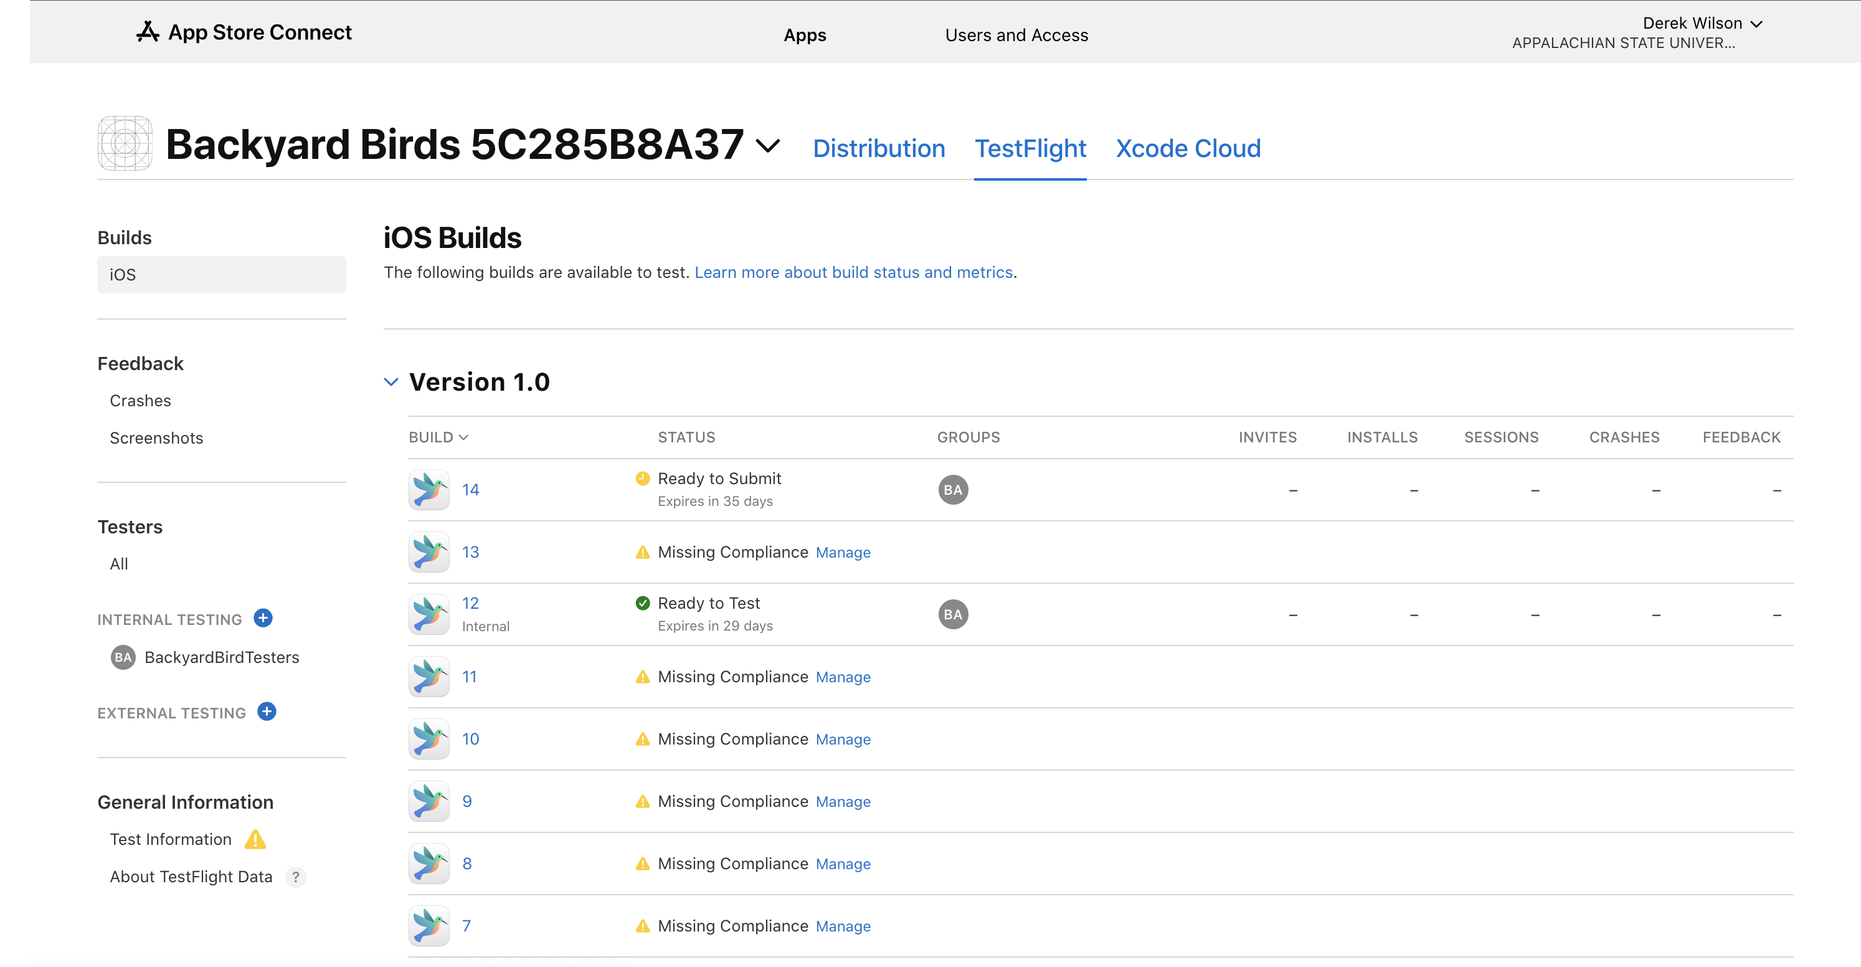Open the Derek Wilson account menu
This screenshot has width=1861, height=967.
coord(1702,23)
